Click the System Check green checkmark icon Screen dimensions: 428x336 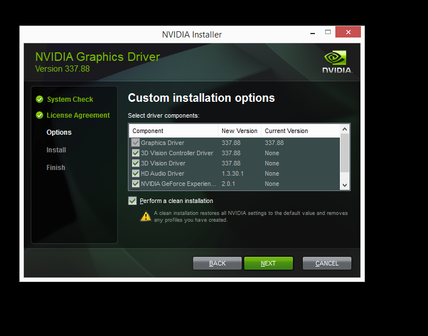tap(40, 99)
